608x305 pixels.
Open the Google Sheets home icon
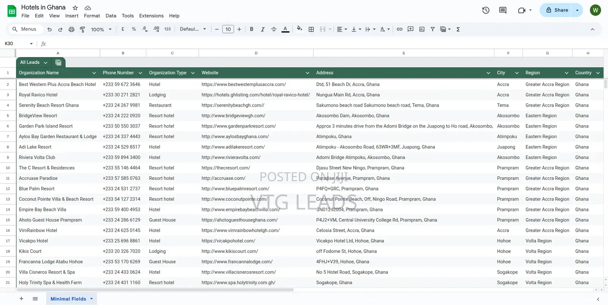[x=12, y=11]
